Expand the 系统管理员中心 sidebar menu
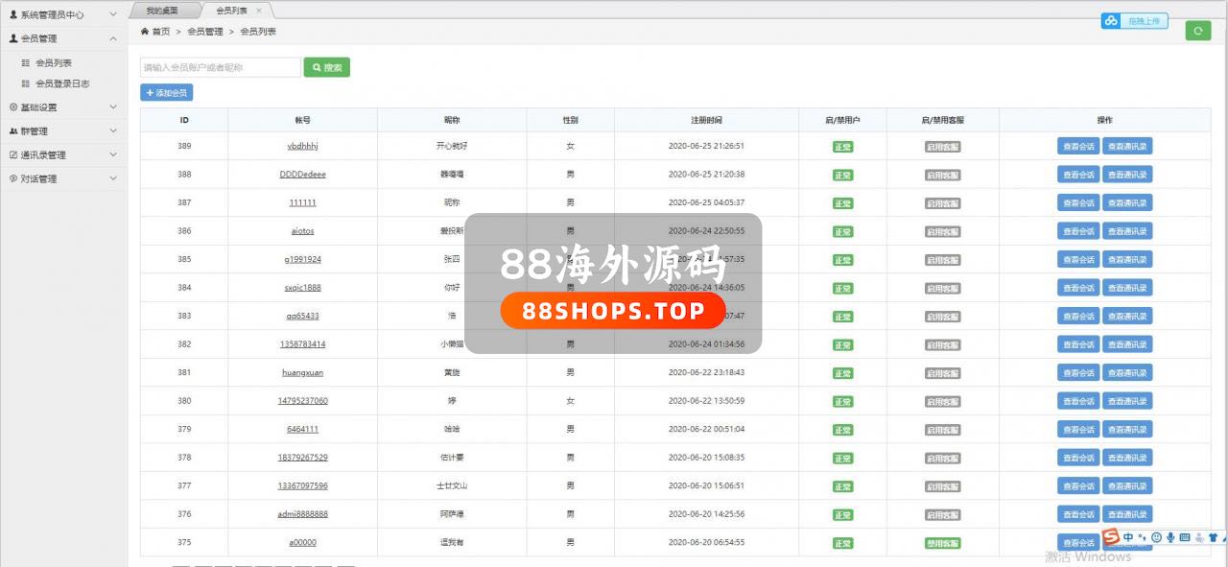The width and height of the screenshot is (1228, 567). 62,15
